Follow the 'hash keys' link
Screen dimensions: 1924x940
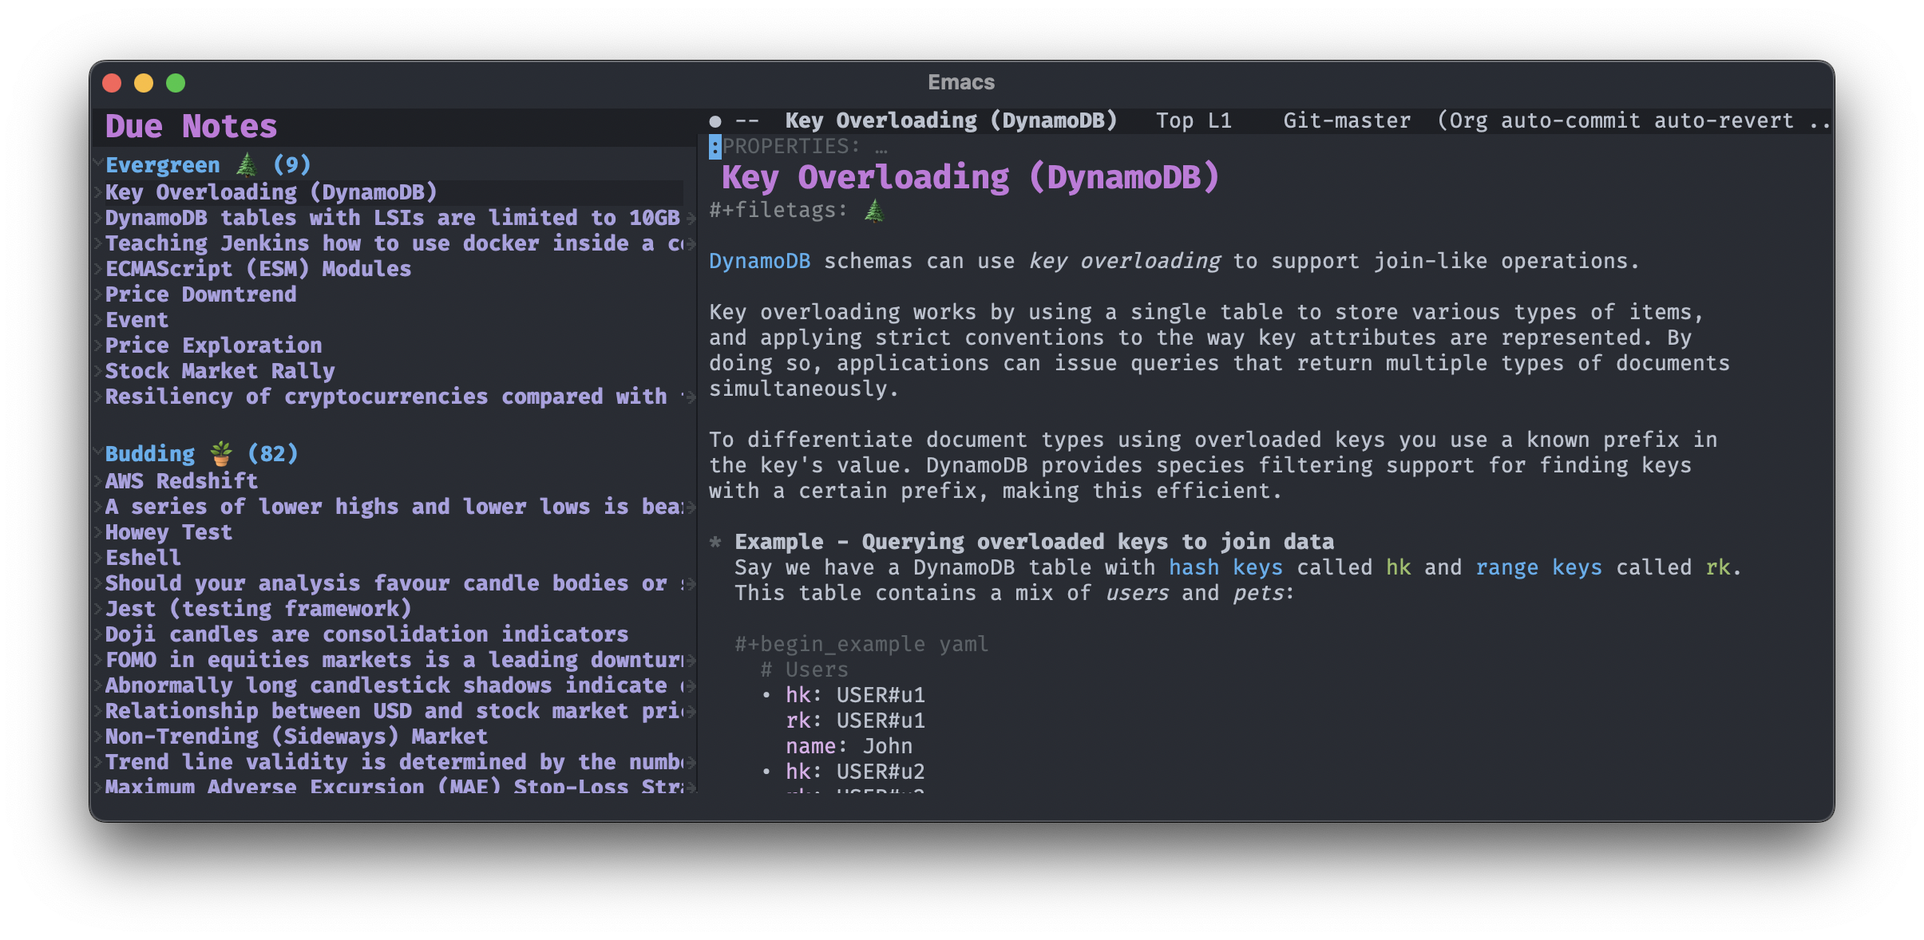pyautogui.click(x=1225, y=567)
